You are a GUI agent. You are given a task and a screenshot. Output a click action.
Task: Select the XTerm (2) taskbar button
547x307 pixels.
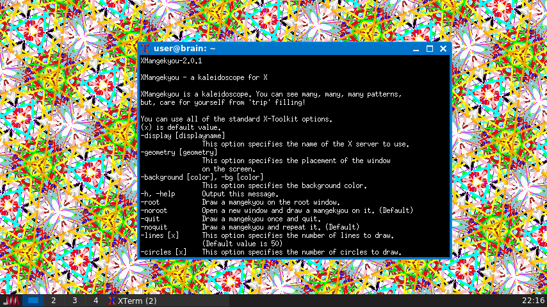pyautogui.click(x=168, y=301)
